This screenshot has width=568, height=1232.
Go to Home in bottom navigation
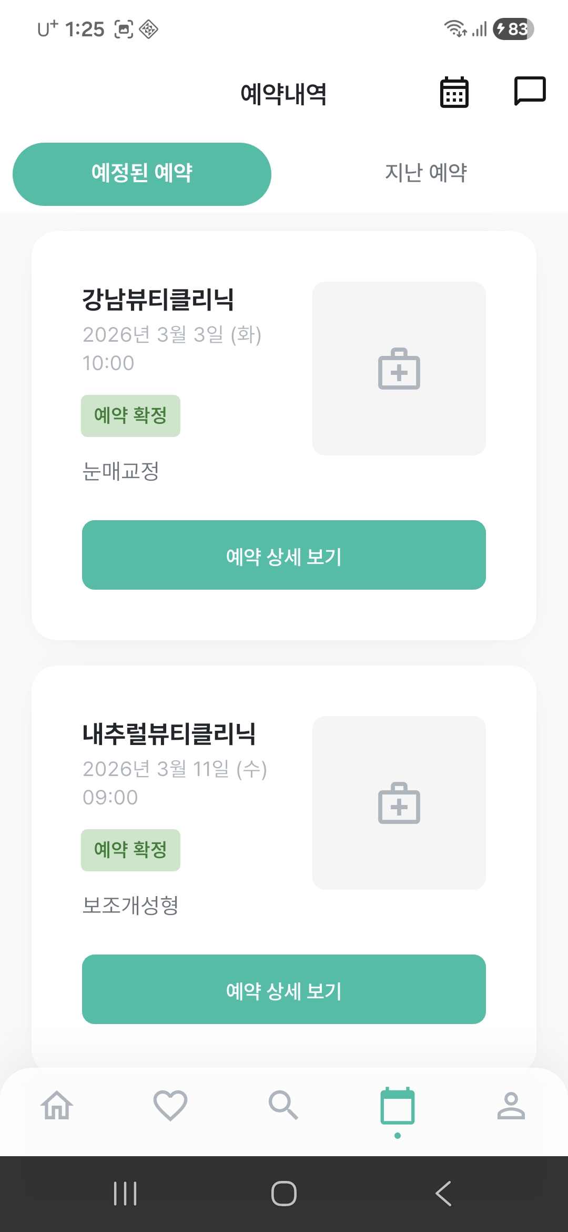click(57, 1105)
